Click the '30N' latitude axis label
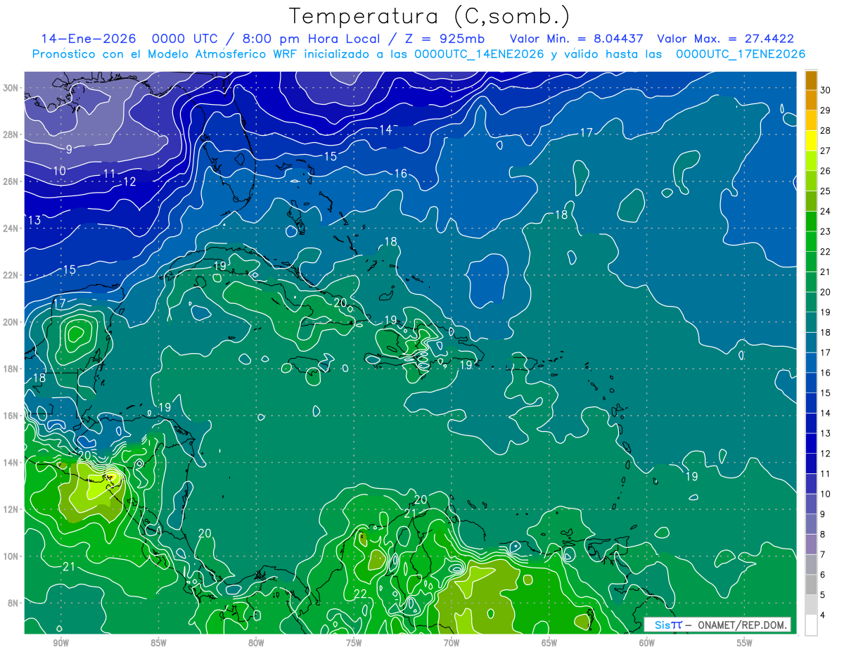844x652 pixels. [11, 87]
